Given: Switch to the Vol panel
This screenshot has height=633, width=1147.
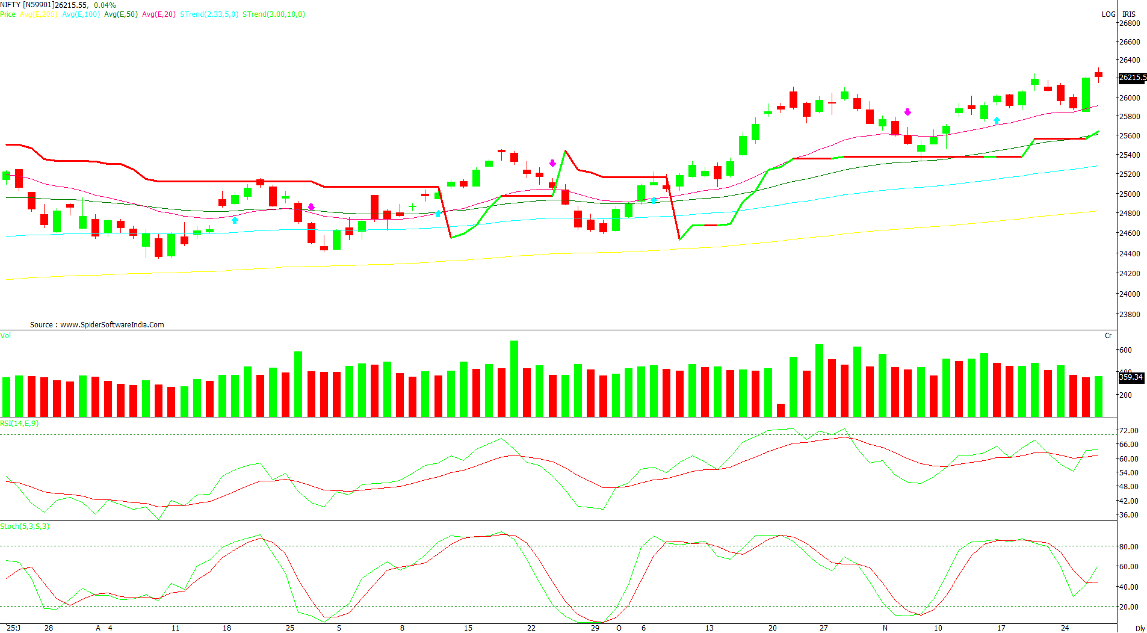Looking at the screenshot, I should pos(6,336).
